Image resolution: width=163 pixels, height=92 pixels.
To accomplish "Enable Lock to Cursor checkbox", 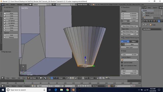I will pyautogui.click(x=122, y=62).
